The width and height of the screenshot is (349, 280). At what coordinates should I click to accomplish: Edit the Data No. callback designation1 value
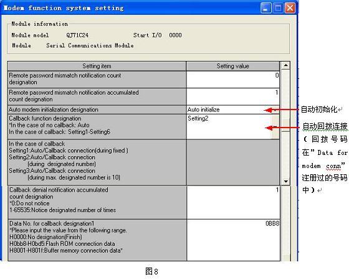(233, 240)
